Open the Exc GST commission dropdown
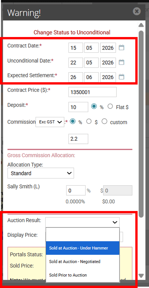 tap(50, 122)
